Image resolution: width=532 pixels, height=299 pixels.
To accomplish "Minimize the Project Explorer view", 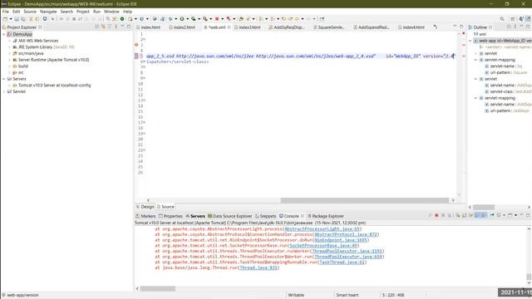I will tap(122, 27).
